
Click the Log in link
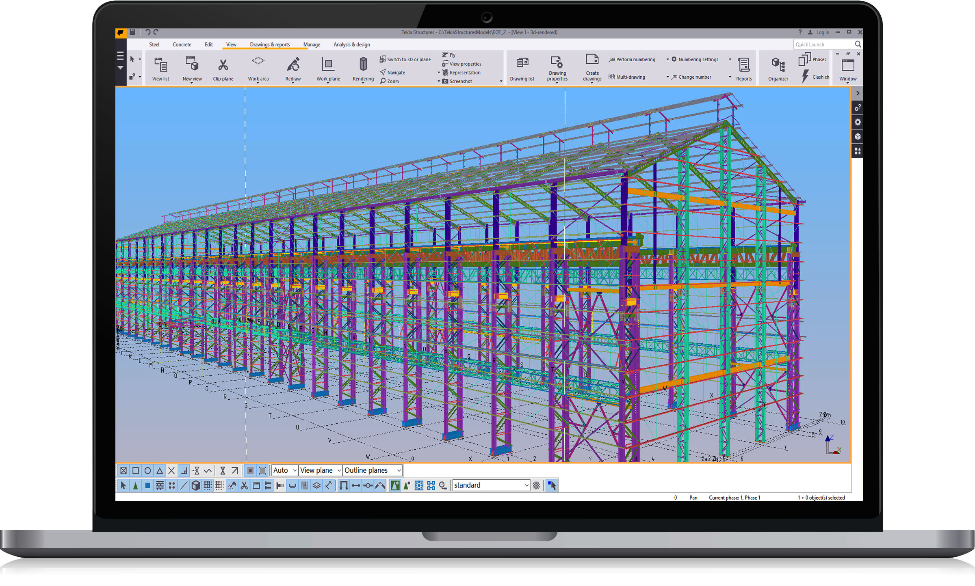[823, 32]
